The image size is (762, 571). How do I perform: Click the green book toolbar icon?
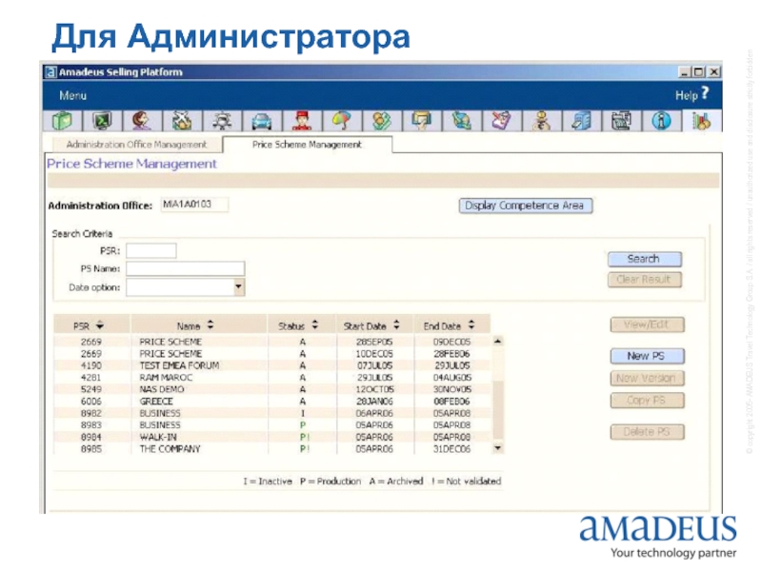62,121
